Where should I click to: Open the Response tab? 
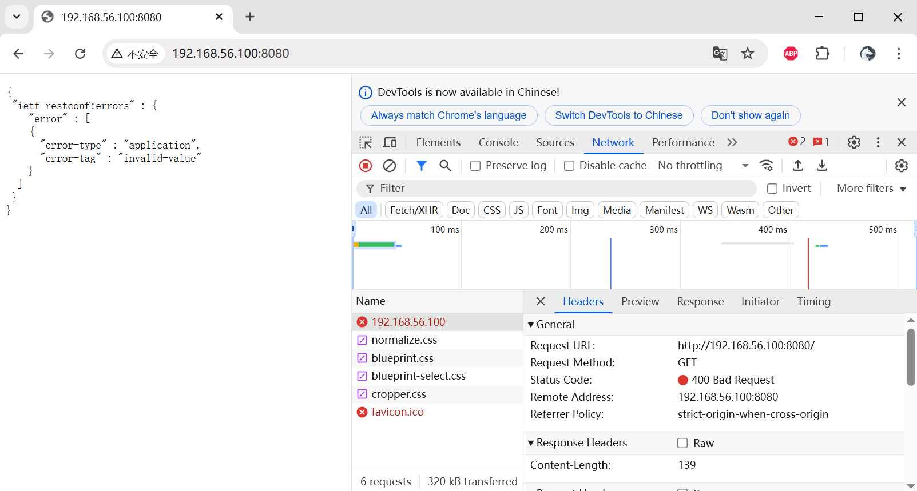pos(700,301)
